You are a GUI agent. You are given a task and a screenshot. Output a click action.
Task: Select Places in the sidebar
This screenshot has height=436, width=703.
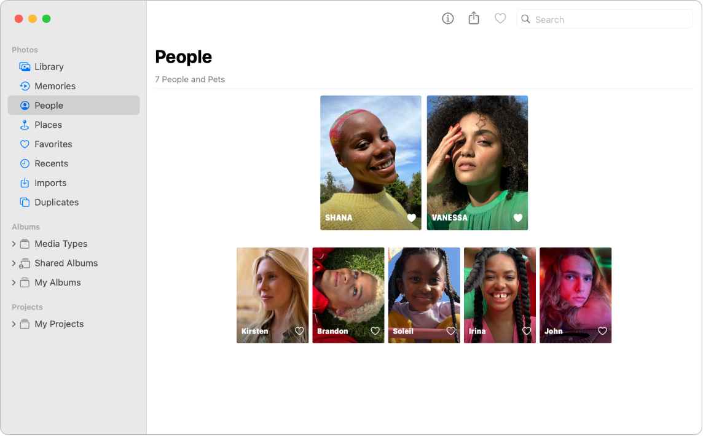pyautogui.click(x=48, y=125)
